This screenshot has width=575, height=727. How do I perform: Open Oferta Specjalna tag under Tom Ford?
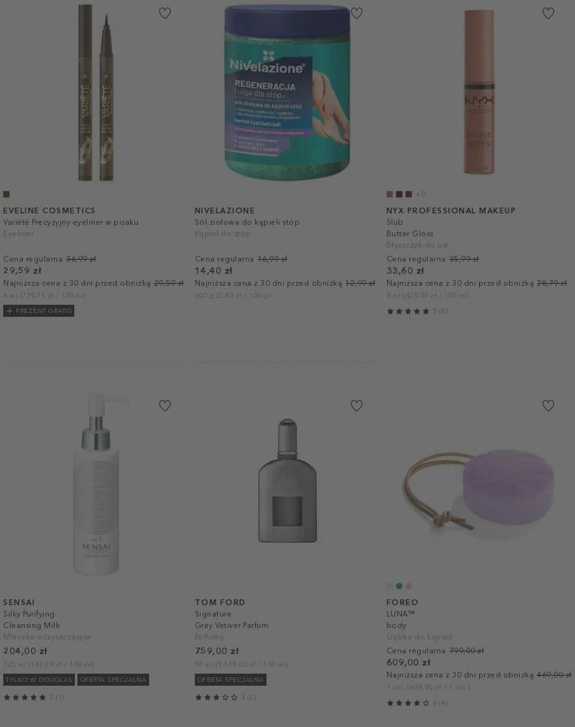230,680
